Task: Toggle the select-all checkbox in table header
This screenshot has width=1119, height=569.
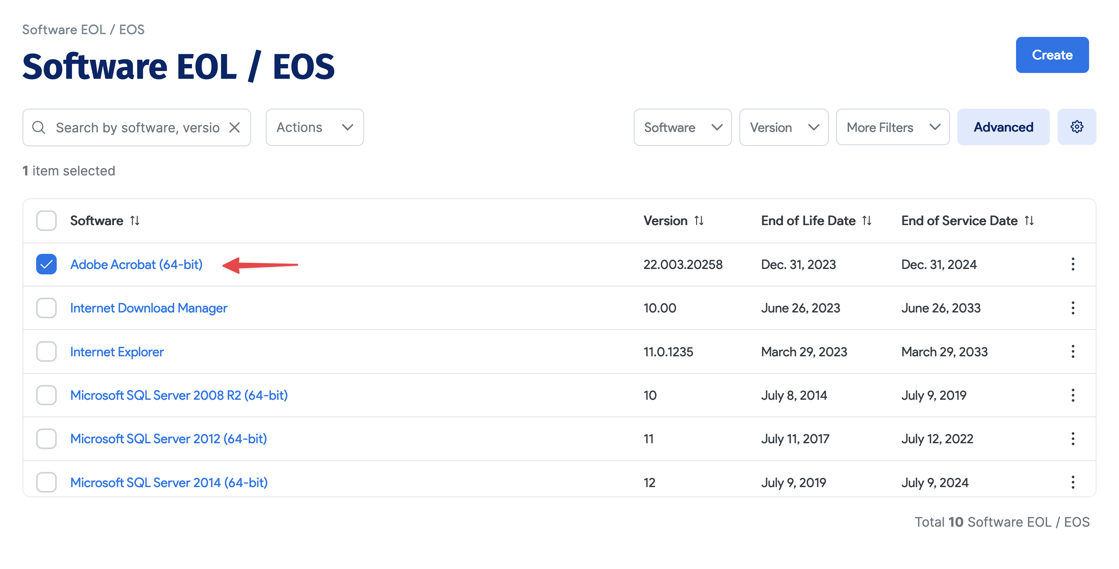Action: [46, 220]
